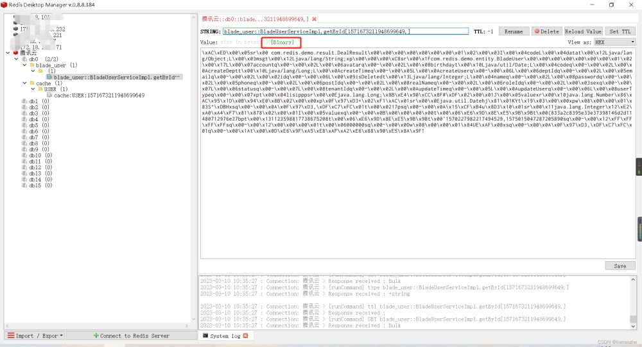Click the database icon beside db5
Viewport: 642px width, 347px height.
pyautogui.click(x=24, y=125)
